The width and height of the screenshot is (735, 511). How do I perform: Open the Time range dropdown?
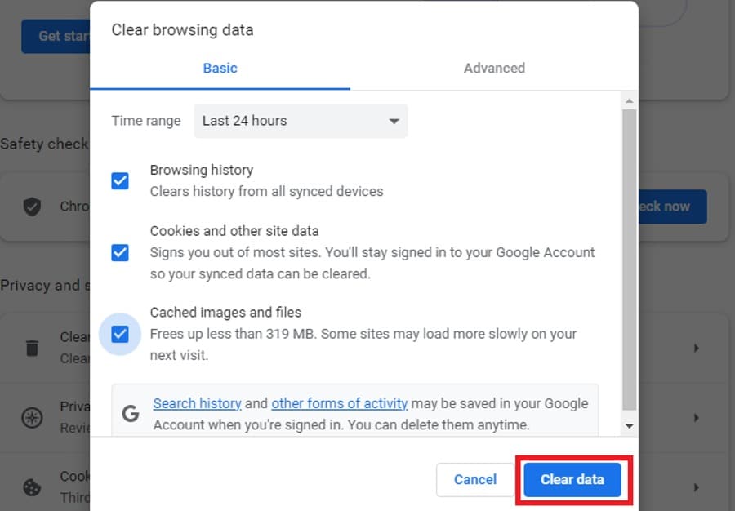[301, 121]
